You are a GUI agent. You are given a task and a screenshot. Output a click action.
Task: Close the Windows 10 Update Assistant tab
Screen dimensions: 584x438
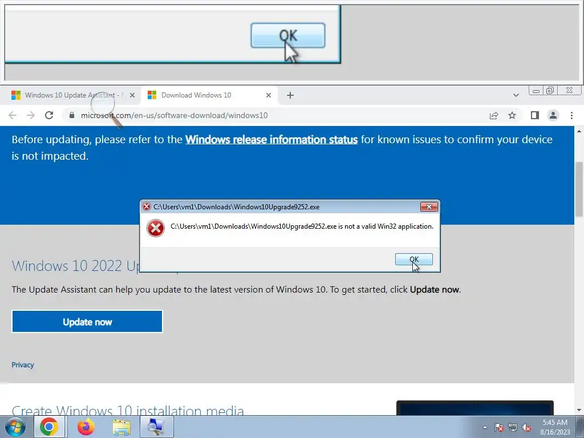[132, 95]
